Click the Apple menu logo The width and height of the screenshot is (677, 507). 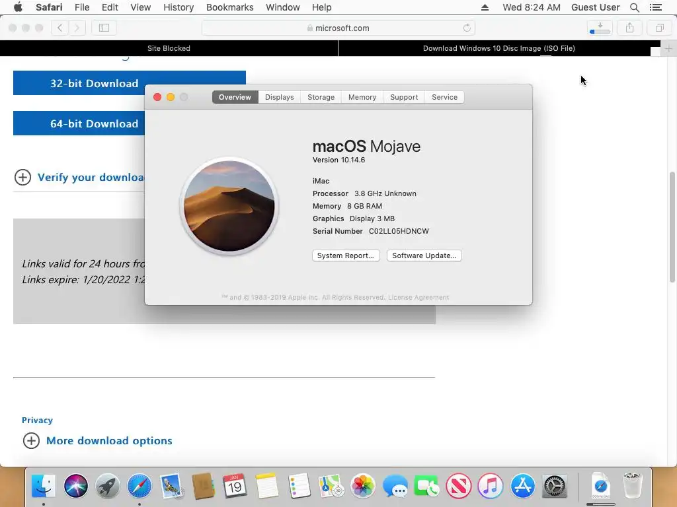(18, 7)
